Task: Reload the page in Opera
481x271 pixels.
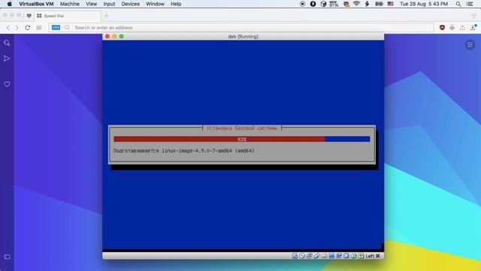Action: 28,28
